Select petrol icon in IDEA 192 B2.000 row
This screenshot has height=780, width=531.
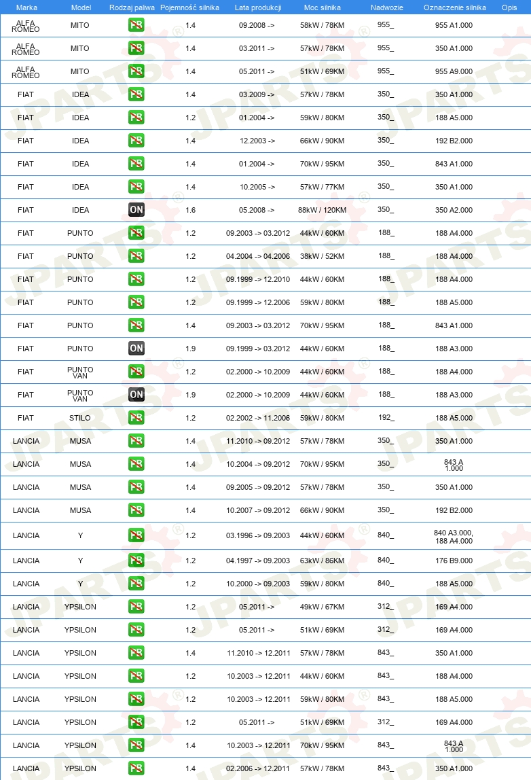pos(136,140)
